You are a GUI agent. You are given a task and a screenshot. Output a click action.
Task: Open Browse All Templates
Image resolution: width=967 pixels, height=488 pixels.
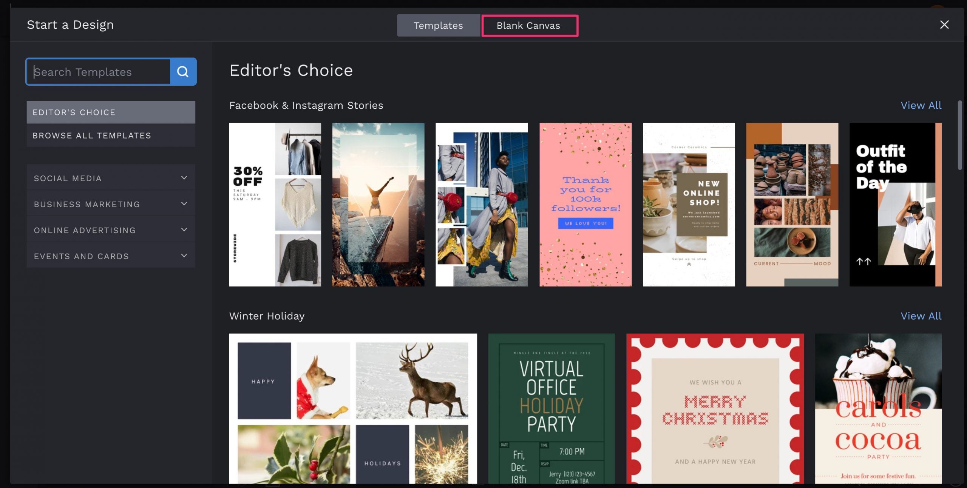click(x=110, y=135)
